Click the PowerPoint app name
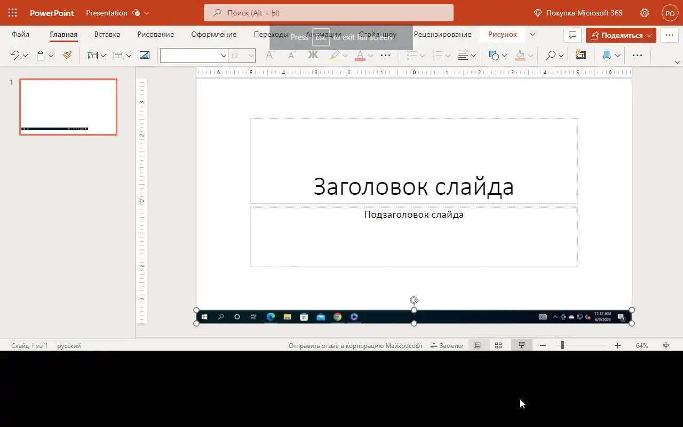Viewport: 683px width, 427px height. tap(52, 13)
